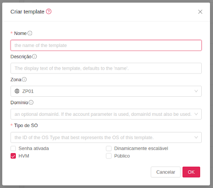The width and height of the screenshot is (213, 188).
Task: Click the info icon next to Nome
Action: 30,33
